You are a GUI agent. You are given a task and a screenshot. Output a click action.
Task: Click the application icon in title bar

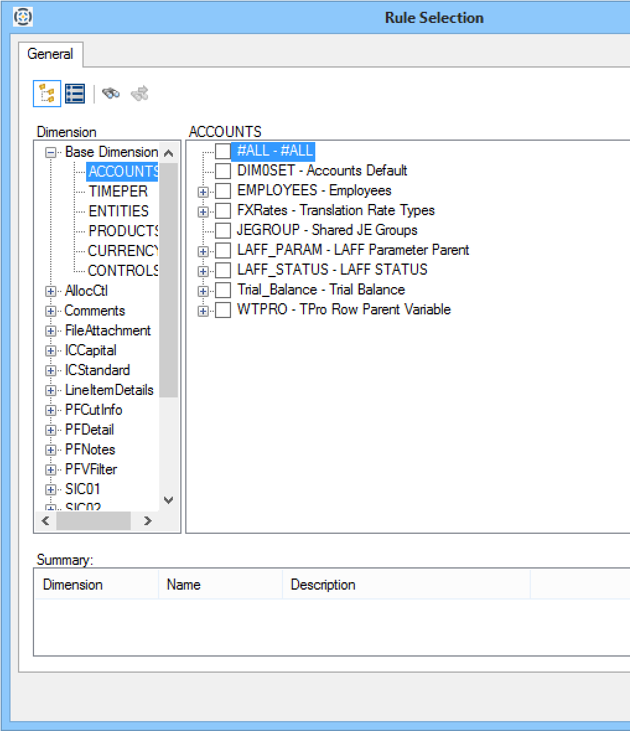pyautogui.click(x=22, y=17)
